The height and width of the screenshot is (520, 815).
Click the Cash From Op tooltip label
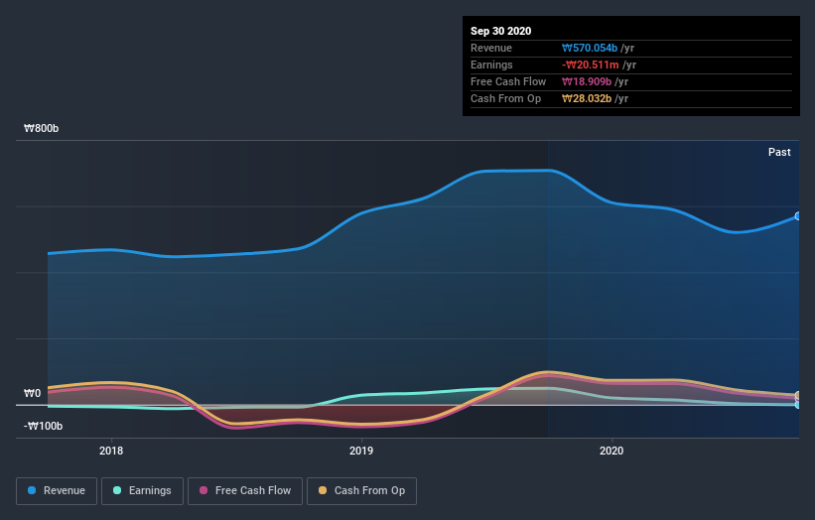click(x=505, y=98)
